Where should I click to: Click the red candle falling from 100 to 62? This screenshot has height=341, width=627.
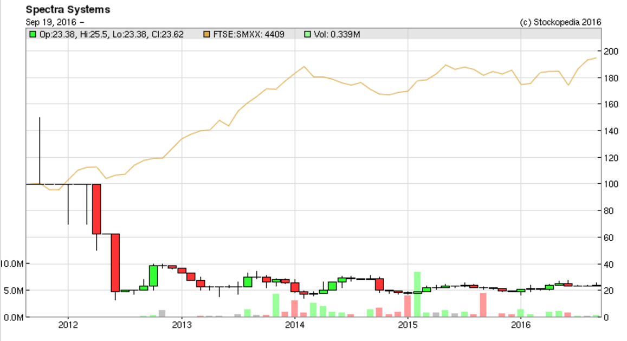coord(96,209)
